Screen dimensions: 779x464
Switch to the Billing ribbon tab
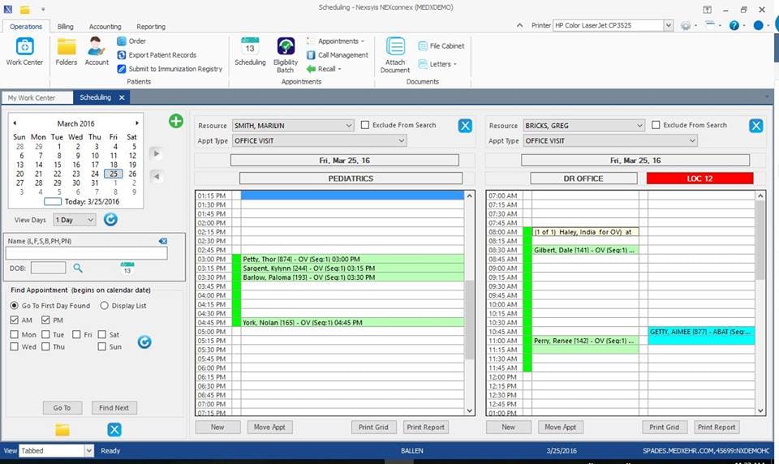tap(65, 26)
